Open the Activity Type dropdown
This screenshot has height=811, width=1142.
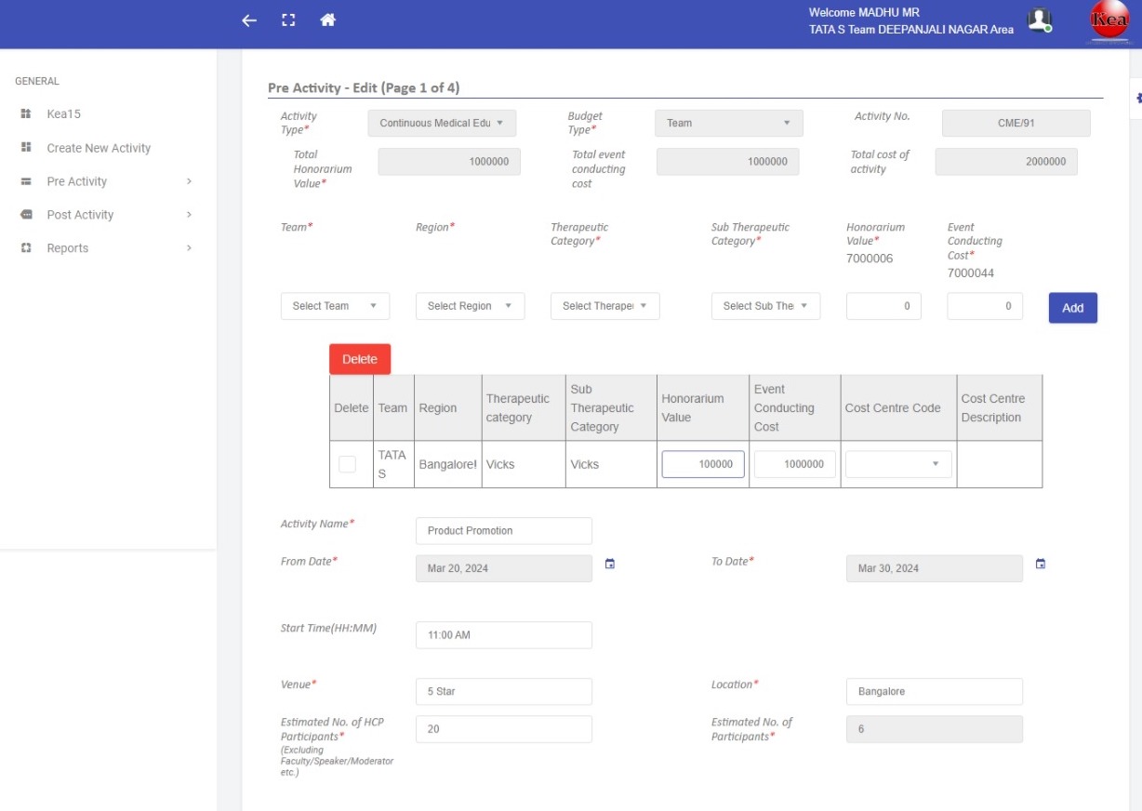442,123
